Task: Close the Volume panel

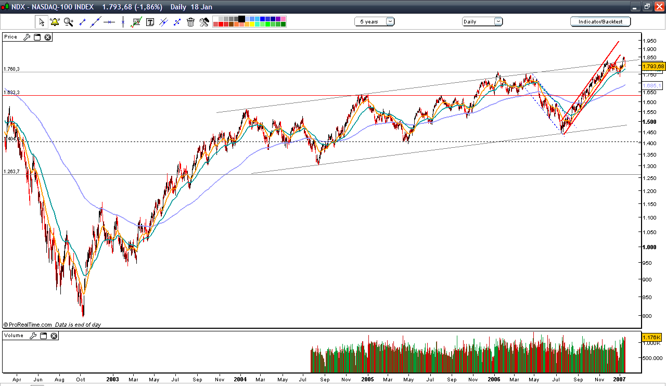Action: pyautogui.click(x=54, y=336)
